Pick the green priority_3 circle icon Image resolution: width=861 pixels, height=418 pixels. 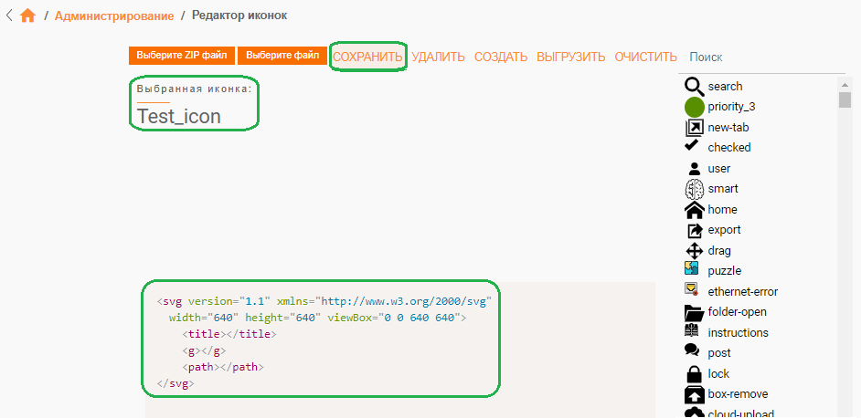pyautogui.click(x=694, y=107)
